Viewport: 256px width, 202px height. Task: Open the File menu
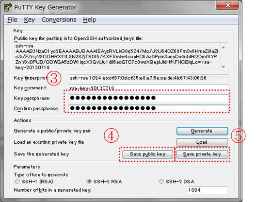(12, 20)
